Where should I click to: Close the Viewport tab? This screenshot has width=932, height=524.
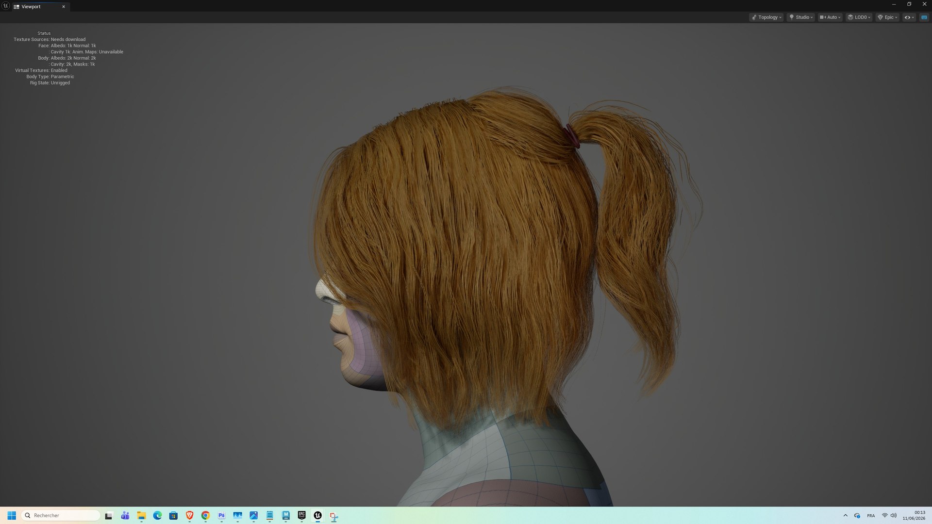point(64,7)
